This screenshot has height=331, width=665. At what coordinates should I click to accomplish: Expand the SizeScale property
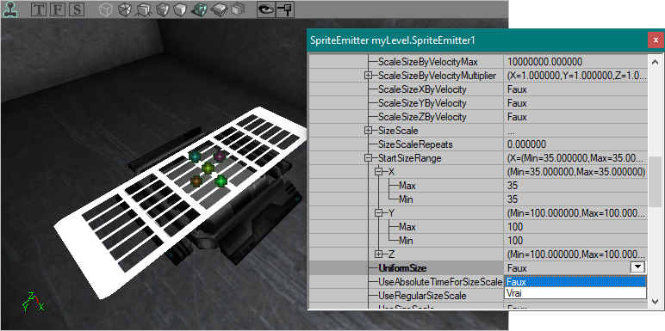368,131
